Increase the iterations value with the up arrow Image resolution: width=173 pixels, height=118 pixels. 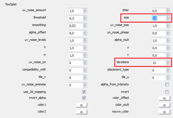pyautogui.click(x=168, y=62)
